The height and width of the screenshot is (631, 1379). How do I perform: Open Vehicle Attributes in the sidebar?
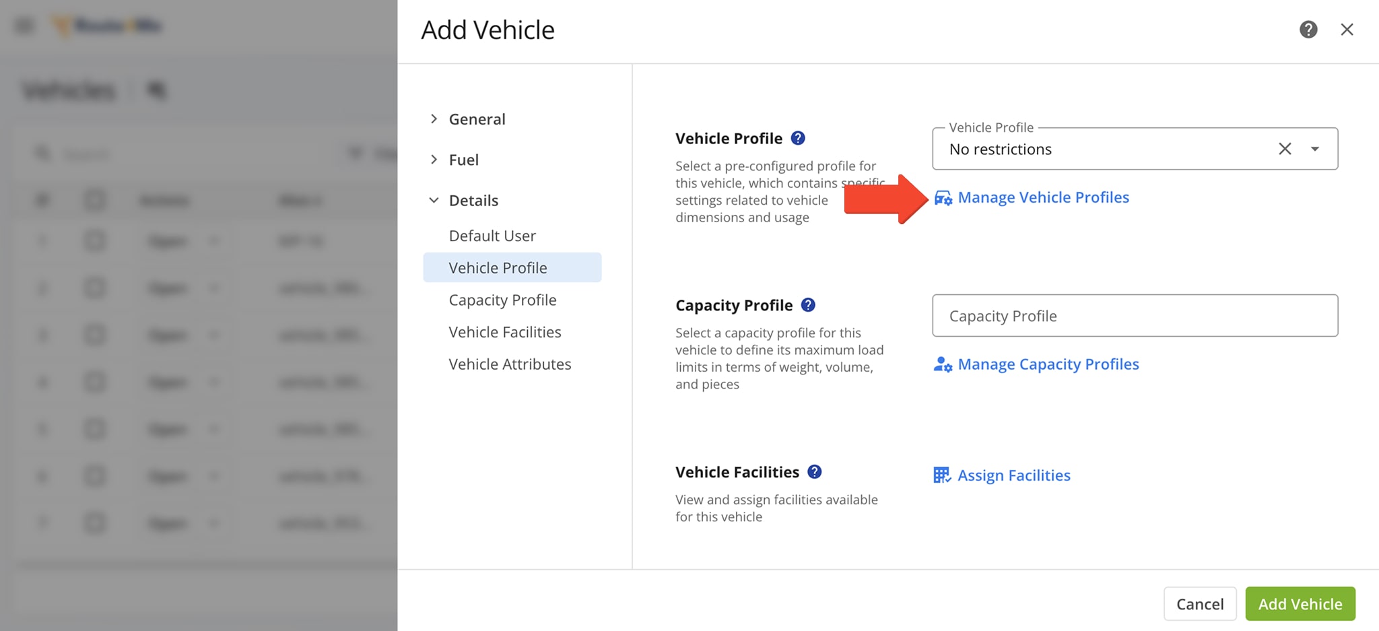click(x=510, y=364)
